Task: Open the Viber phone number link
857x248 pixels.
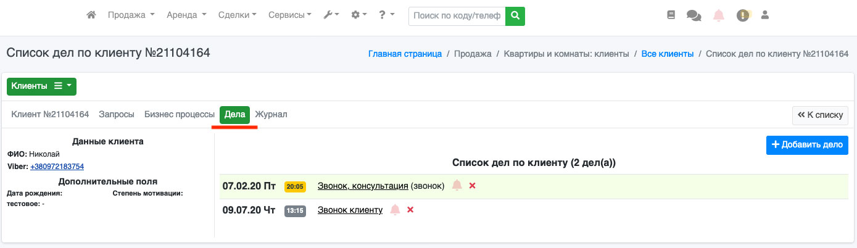Action: pos(57,167)
